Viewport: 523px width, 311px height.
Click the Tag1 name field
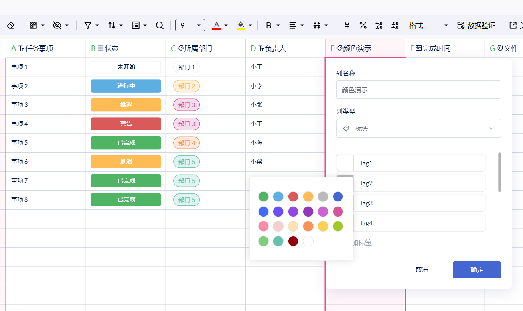[x=420, y=163]
